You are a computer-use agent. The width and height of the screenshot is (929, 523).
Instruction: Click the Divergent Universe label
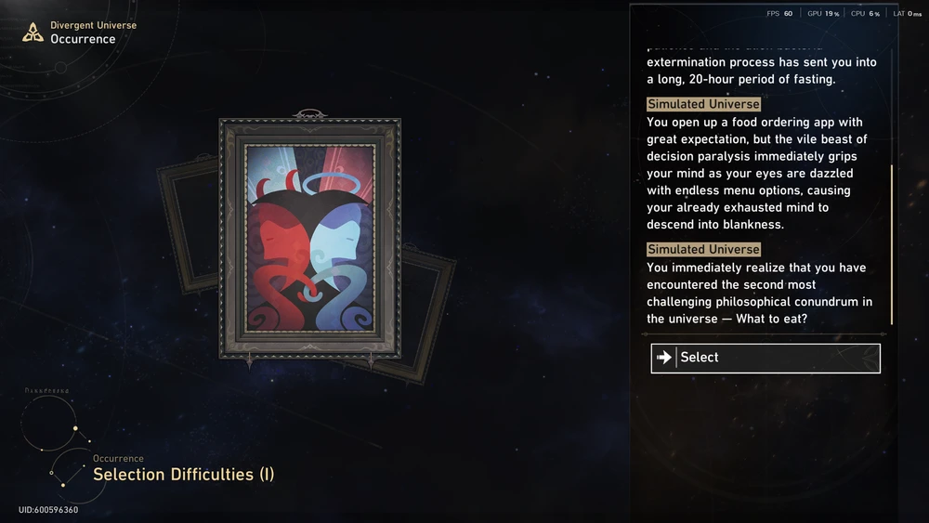coord(94,25)
